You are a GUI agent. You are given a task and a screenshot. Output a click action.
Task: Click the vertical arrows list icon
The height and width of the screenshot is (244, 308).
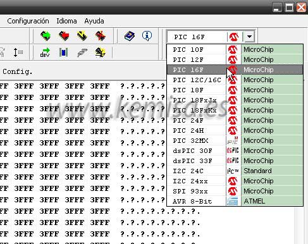[18, 52]
